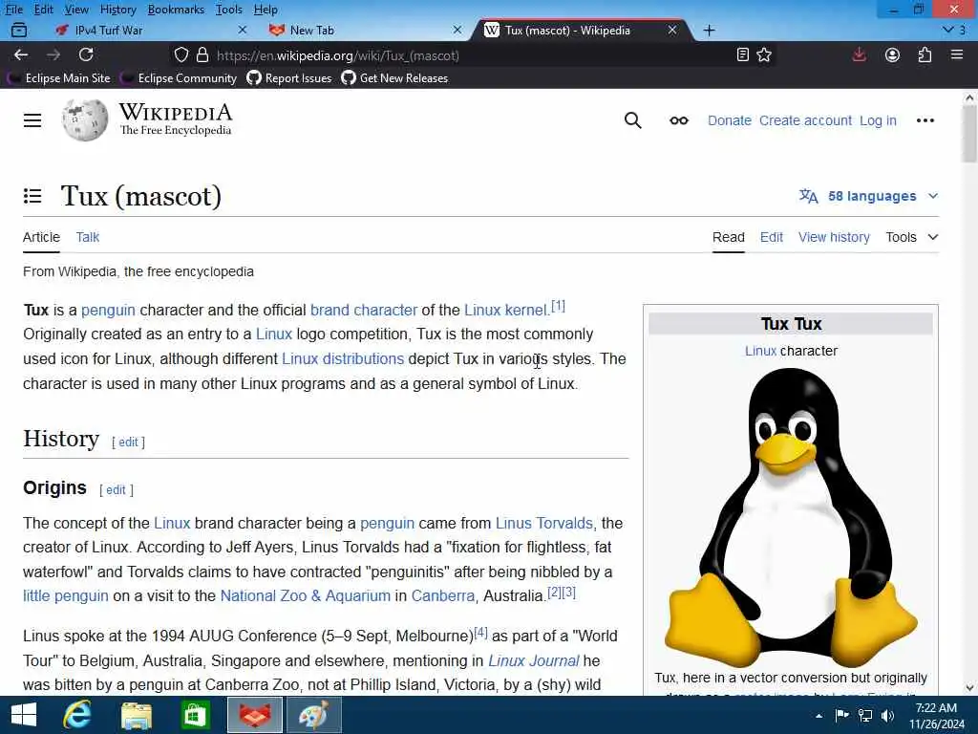Open the History menu
Viewport: 978px width, 734px height.
pyautogui.click(x=117, y=10)
